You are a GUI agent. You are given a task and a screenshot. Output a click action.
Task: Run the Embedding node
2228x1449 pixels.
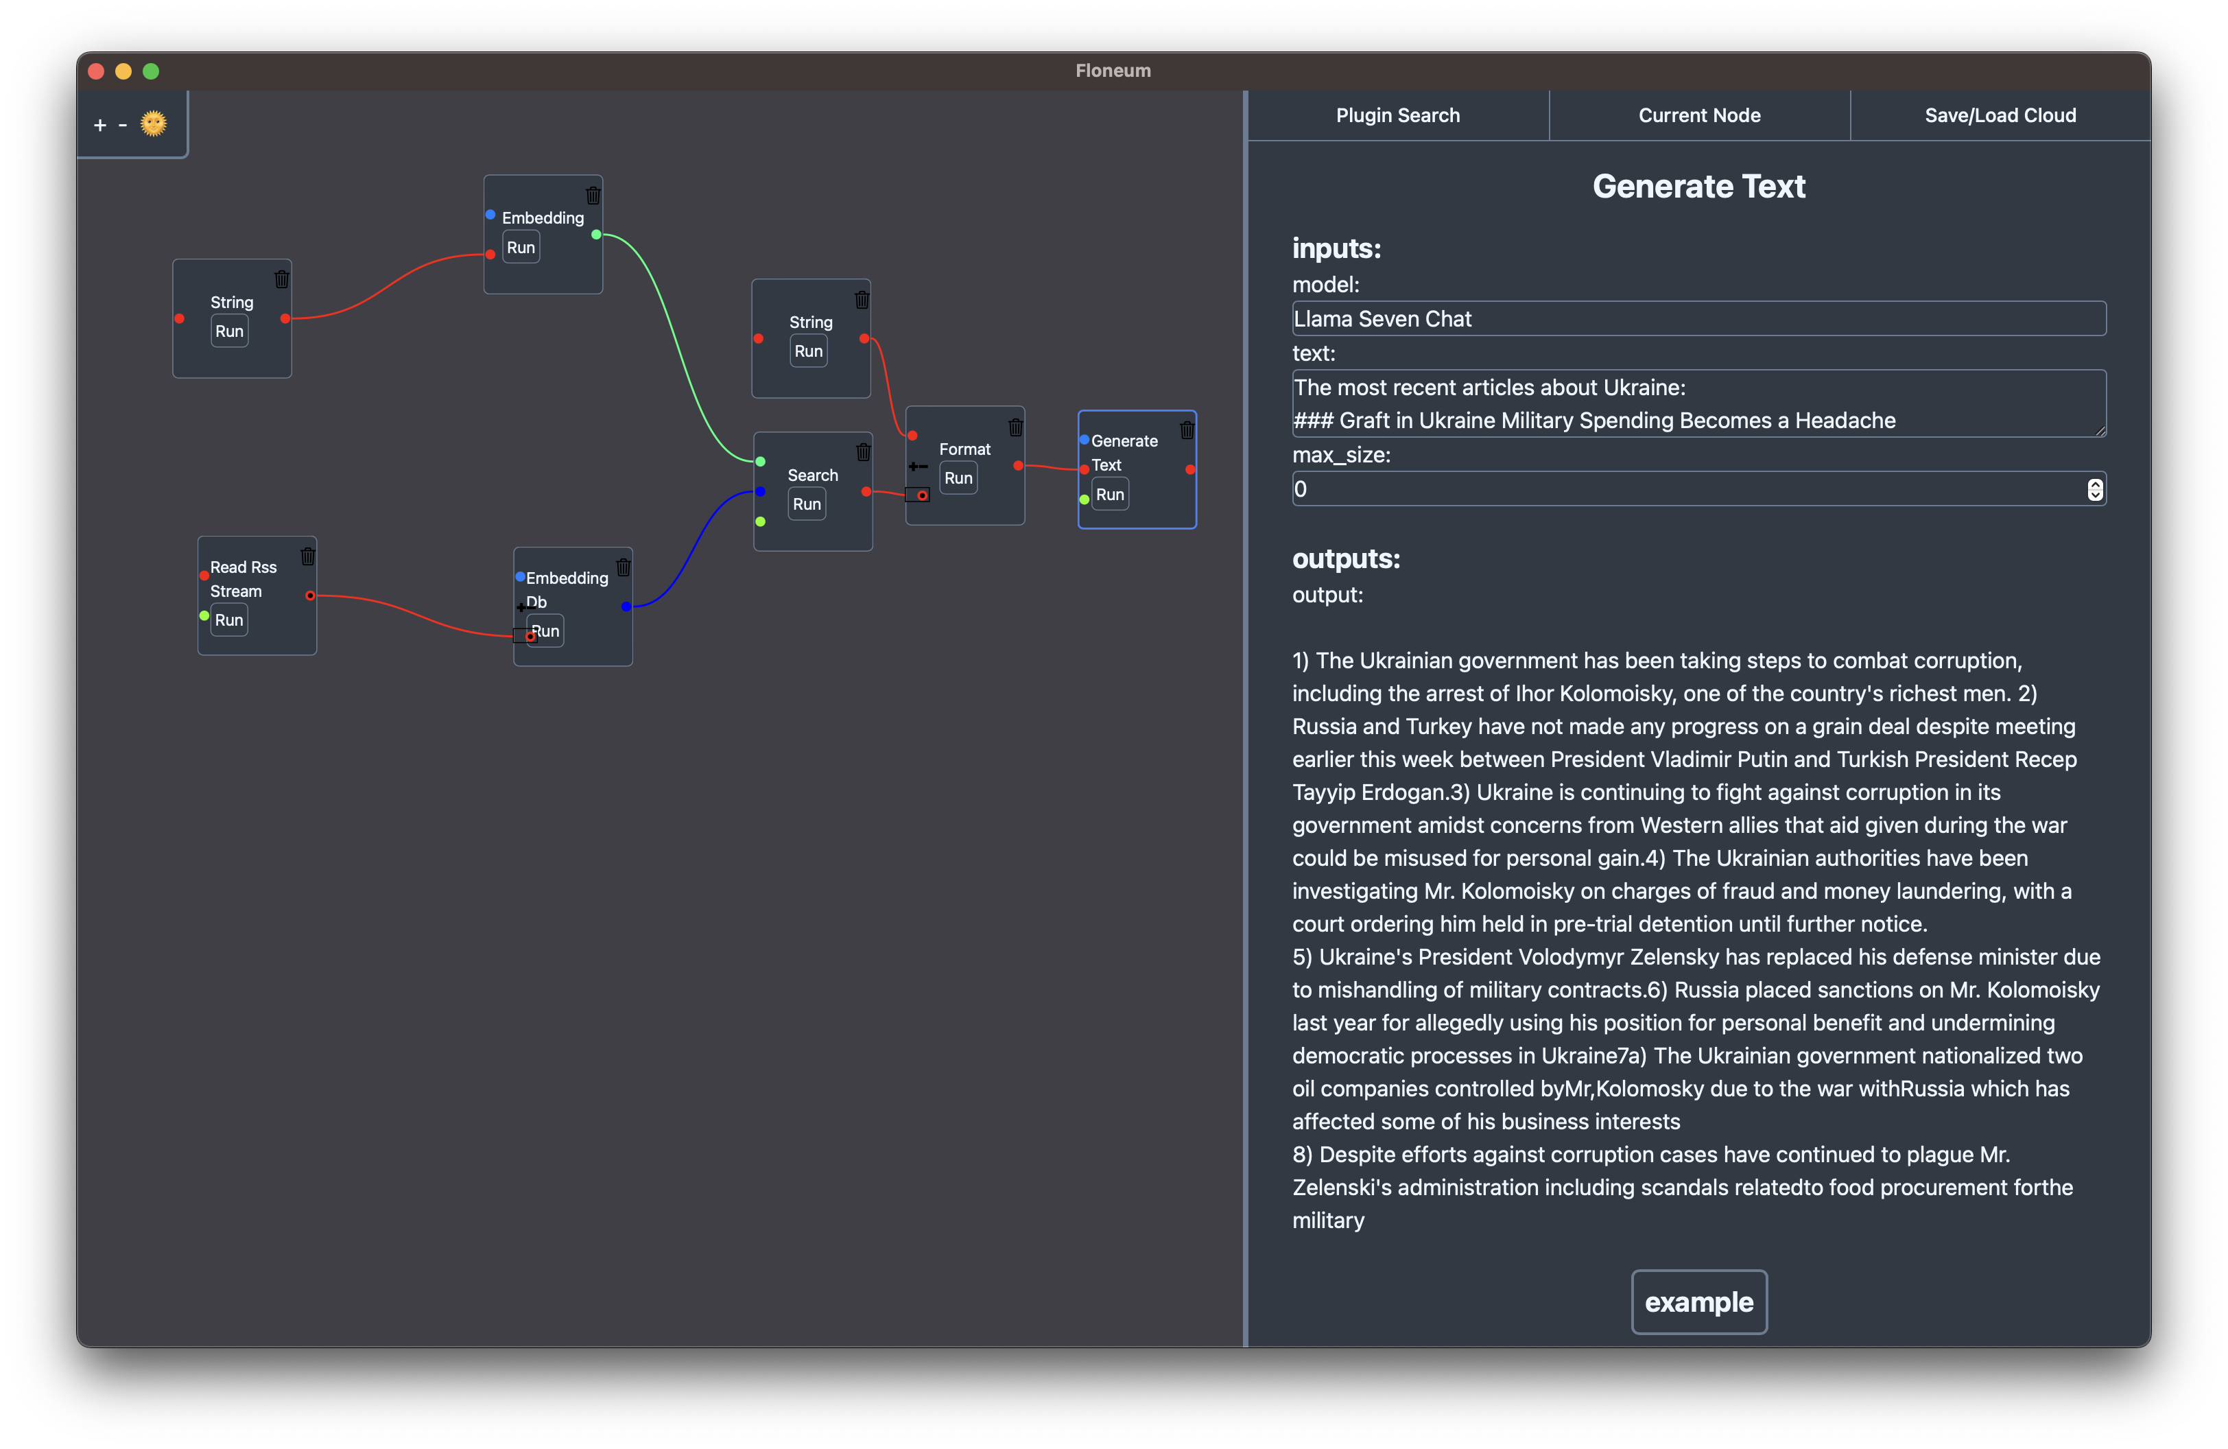521,248
